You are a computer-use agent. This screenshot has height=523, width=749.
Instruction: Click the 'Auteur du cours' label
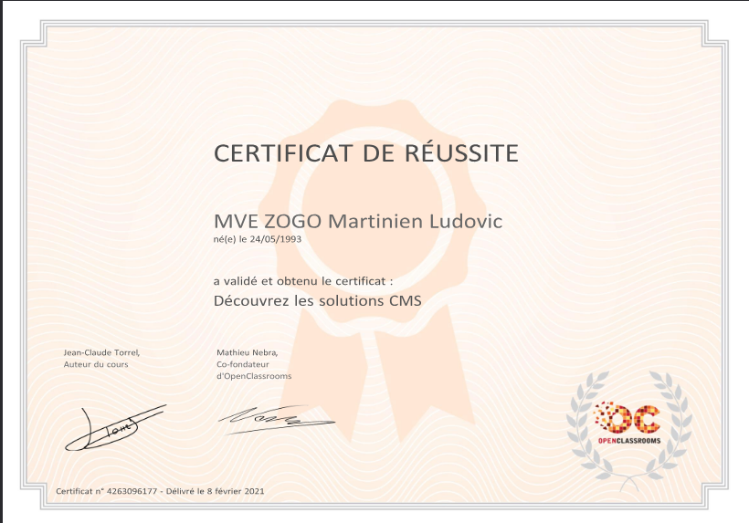pyautogui.click(x=96, y=363)
